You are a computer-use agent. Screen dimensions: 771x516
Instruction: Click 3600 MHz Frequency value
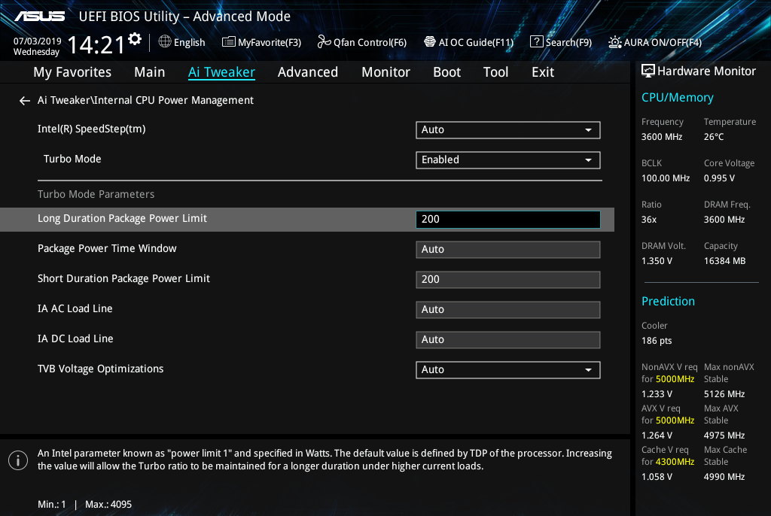(x=661, y=137)
